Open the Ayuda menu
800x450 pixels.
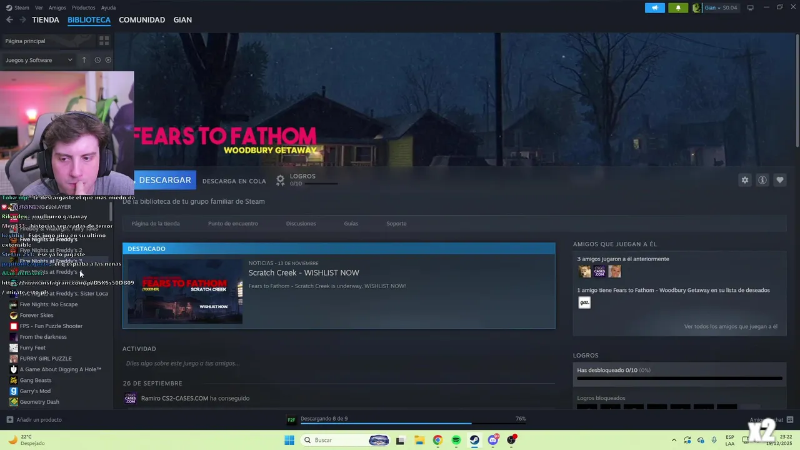coord(108,7)
